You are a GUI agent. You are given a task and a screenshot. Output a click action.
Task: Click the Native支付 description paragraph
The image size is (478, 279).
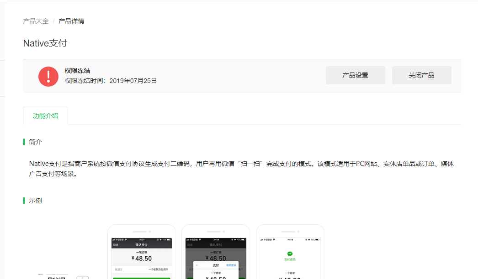[241, 169]
